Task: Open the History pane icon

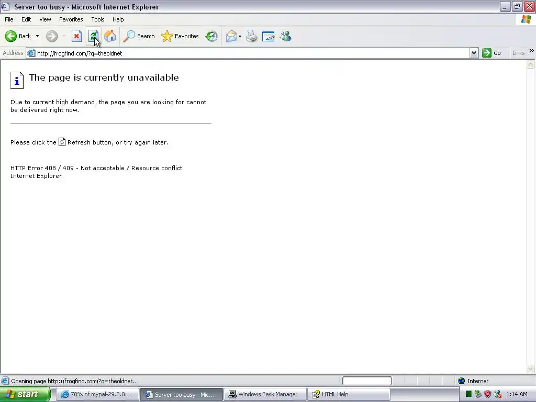Action: click(211, 36)
